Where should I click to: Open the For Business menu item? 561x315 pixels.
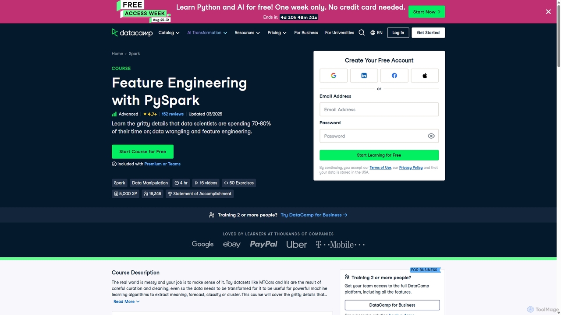pos(306,32)
